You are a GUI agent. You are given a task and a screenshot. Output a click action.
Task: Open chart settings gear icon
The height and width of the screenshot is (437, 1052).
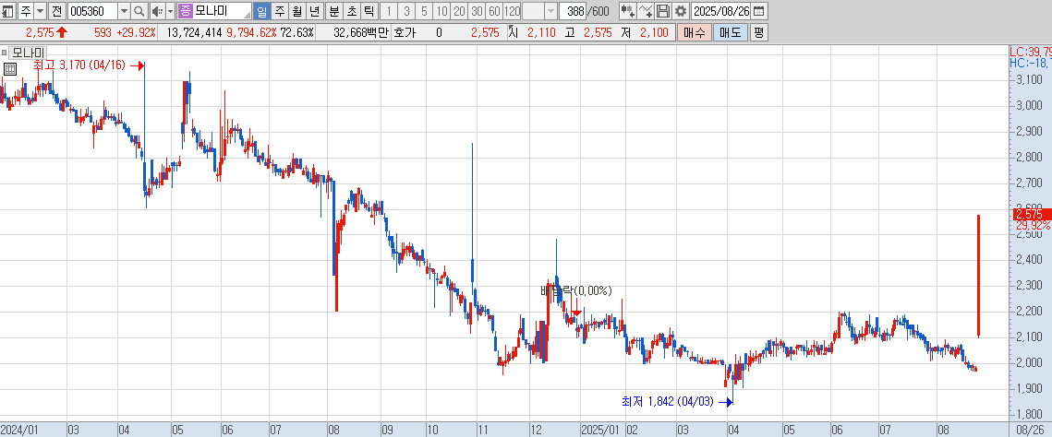681,11
